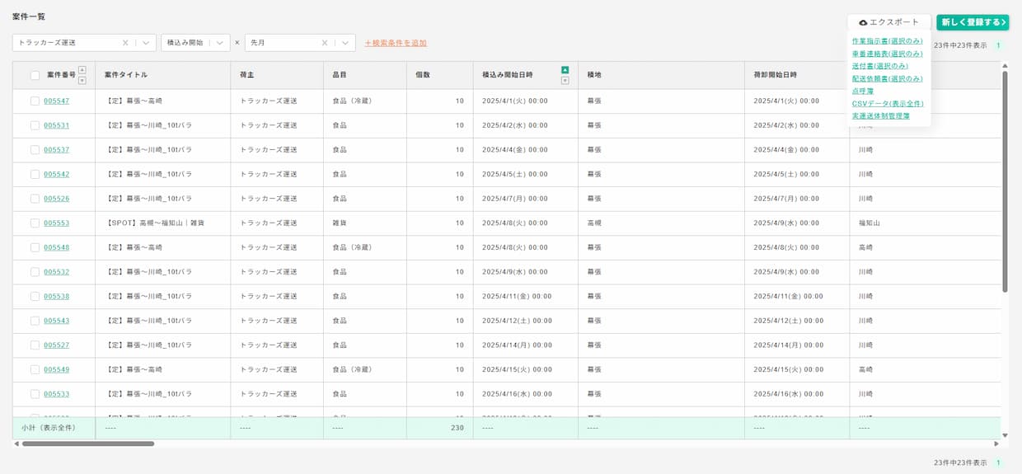Click the horizontal scrollbar thumb
Screen dimensions: 1022x474
point(88,443)
